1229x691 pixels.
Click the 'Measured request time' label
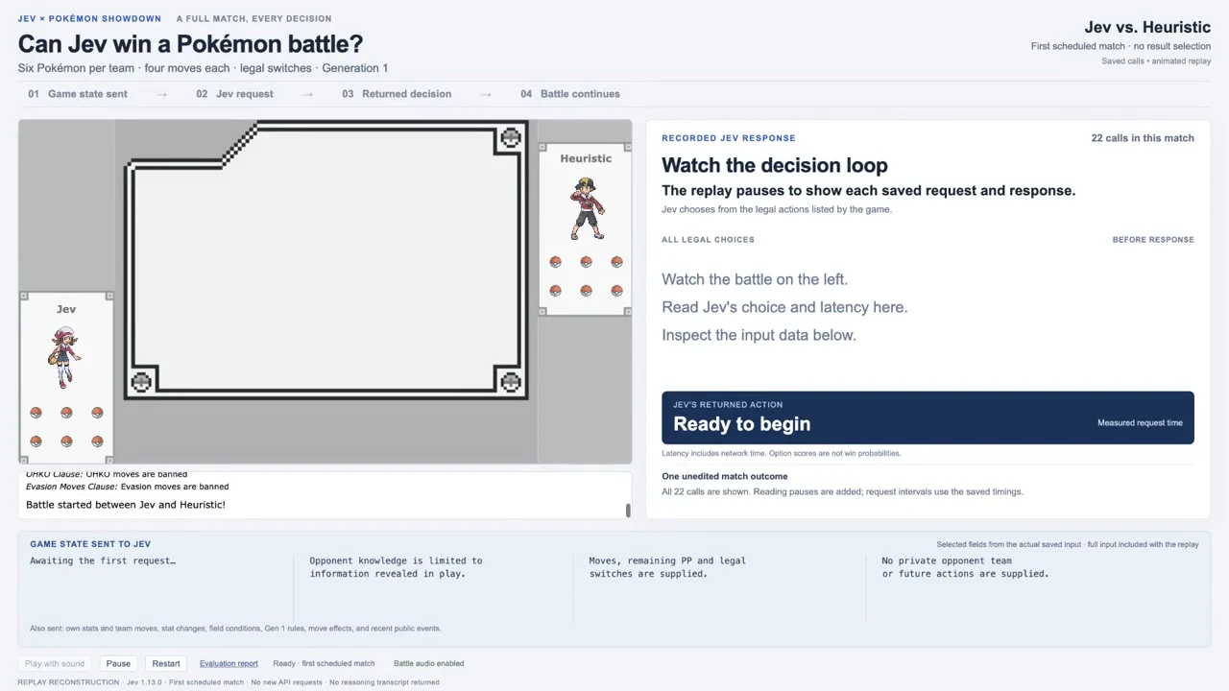coord(1140,423)
